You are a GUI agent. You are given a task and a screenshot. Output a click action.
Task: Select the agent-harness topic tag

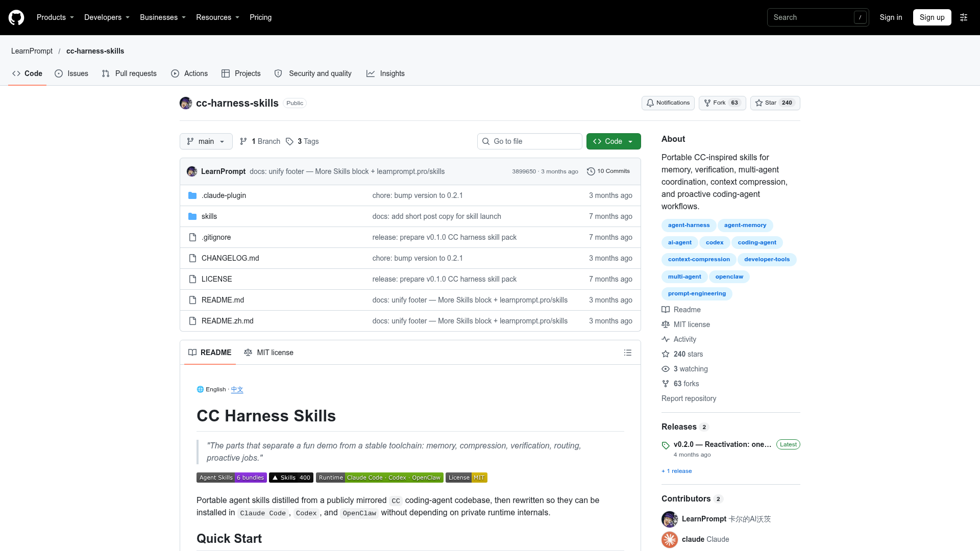coord(689,225)
